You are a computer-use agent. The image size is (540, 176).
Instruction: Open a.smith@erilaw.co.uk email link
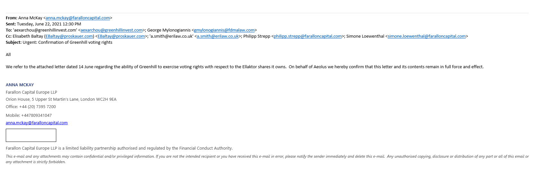[x=218, y=36]
